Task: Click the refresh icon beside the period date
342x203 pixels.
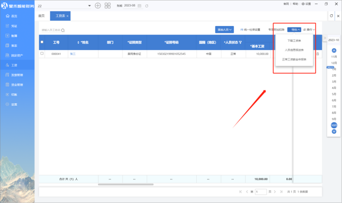Action: (147, 5)
